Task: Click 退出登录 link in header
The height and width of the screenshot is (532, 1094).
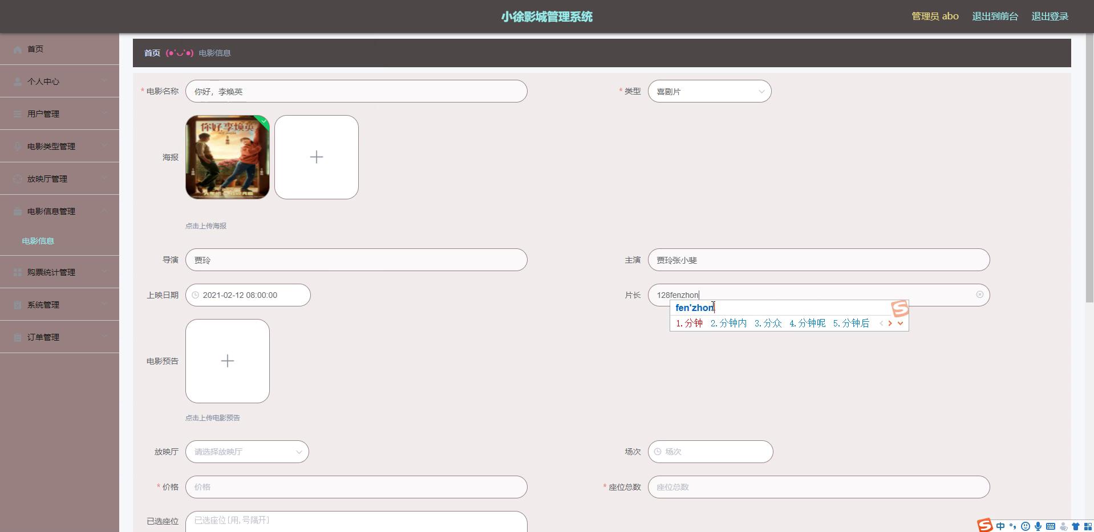Action: (x=1050, y=17)
